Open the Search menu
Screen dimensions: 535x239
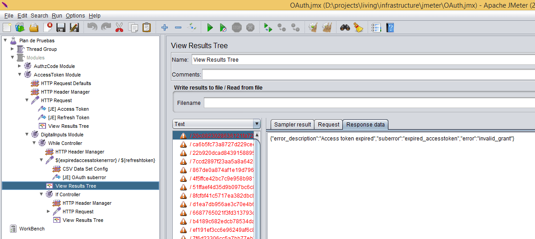coord(39,16)
